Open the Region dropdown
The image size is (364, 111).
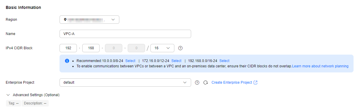(89, 20)
